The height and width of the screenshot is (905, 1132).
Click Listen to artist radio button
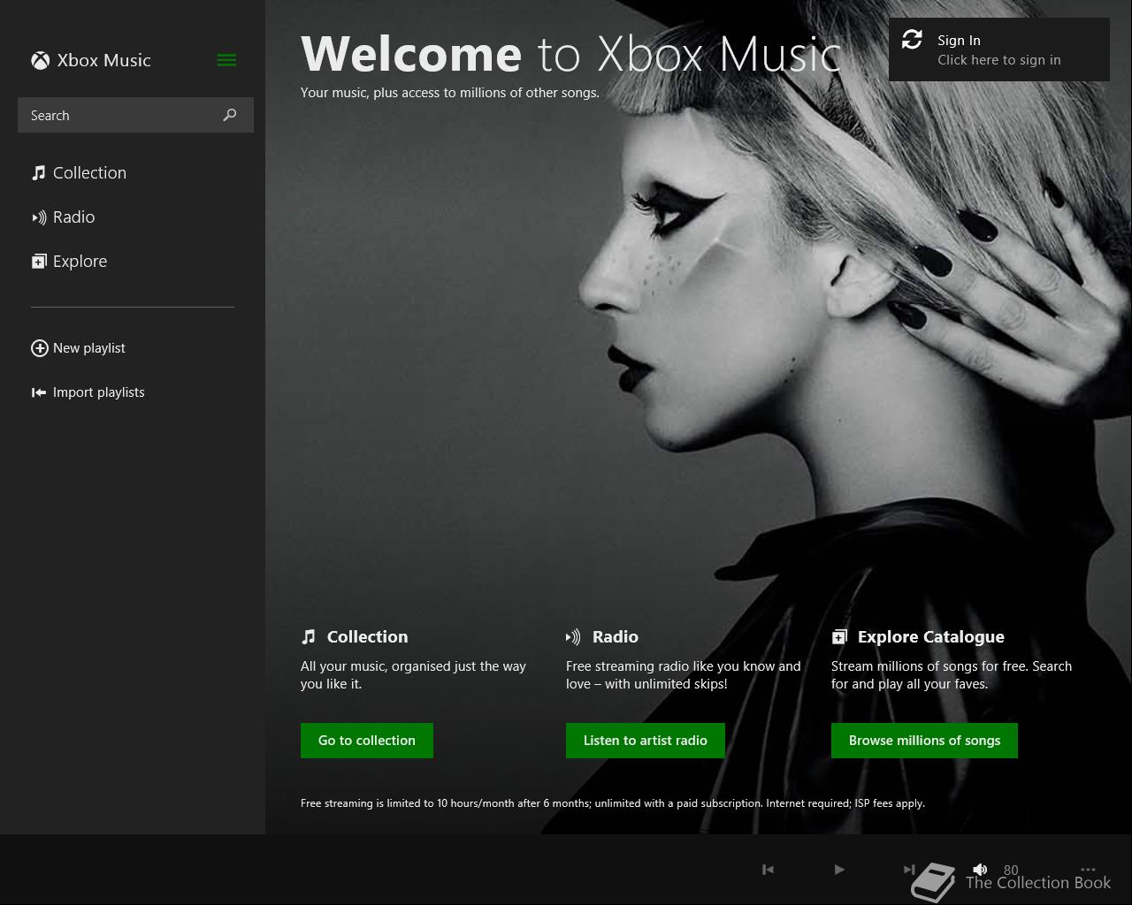646,741
